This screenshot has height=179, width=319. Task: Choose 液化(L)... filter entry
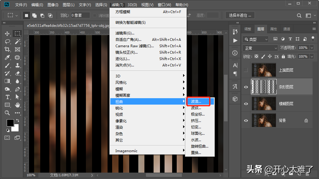pyautogui.click(x=148, y=59)
